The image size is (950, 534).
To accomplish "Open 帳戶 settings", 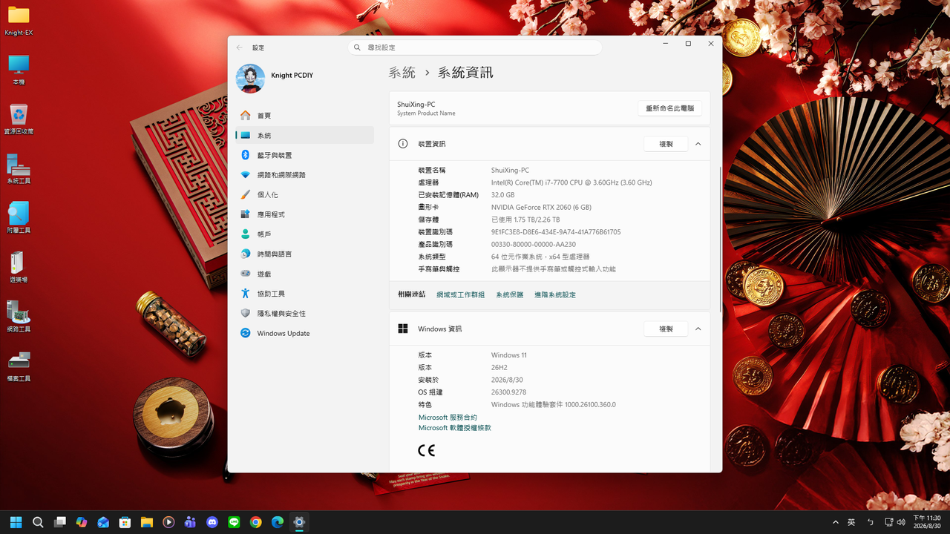I will click(304, 234).
